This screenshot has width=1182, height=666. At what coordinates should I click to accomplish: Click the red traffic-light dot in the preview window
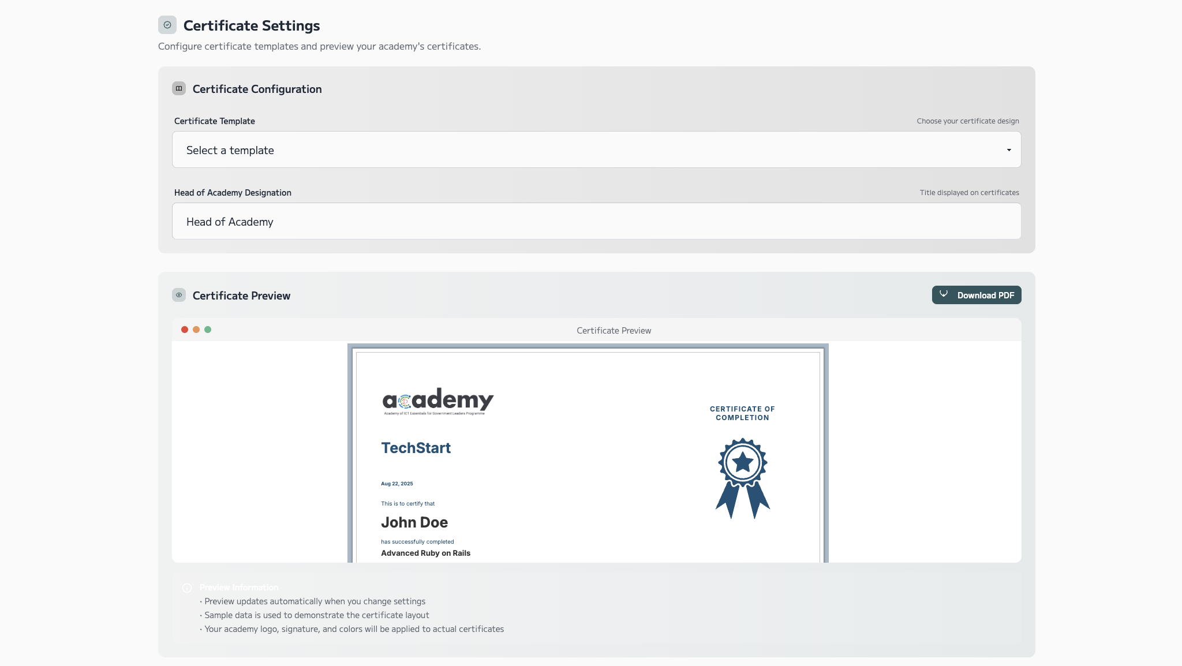(184, 329)
